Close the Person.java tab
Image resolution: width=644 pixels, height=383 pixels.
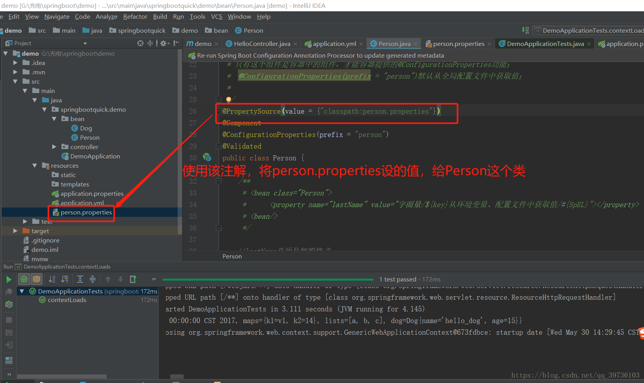click(415, 44)
